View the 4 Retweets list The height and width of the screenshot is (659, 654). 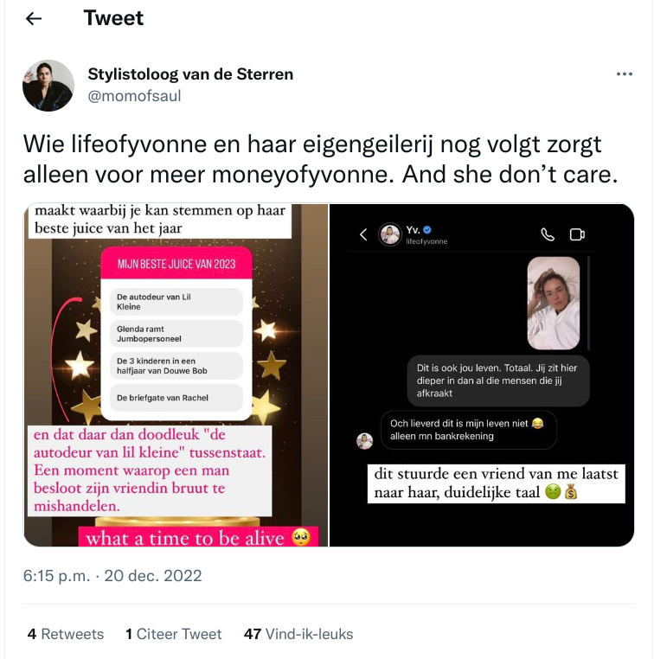pyautogui.click(x=66, y=634)
